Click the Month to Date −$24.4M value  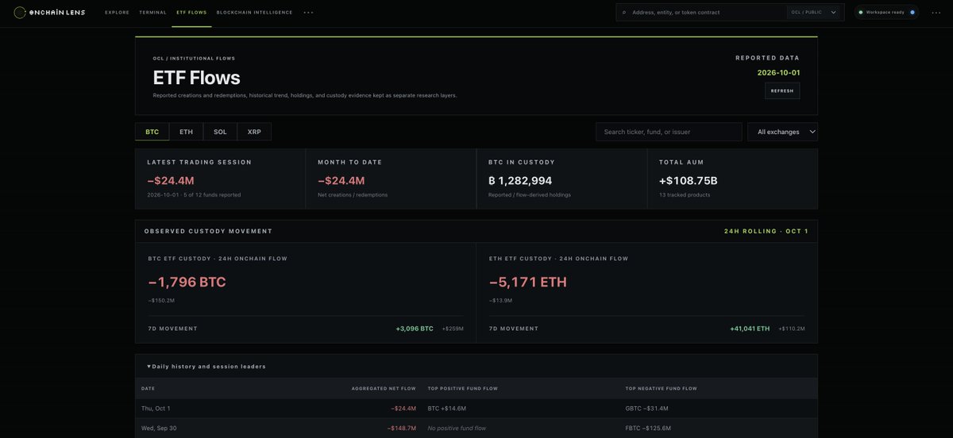[341, 181]
